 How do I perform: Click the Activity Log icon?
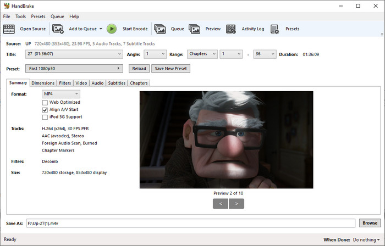point(231,29)
